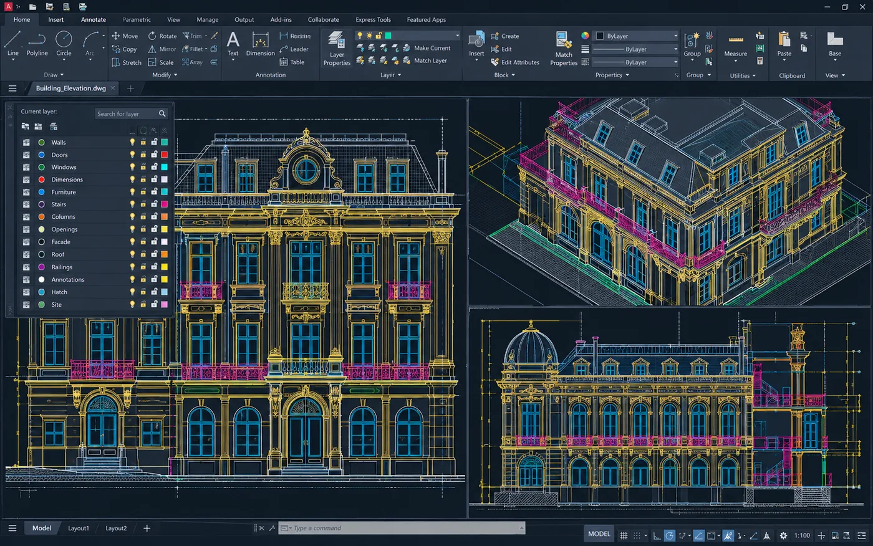Toggle lock on the Windows layer
This screenshot has height=546, width=873.
pos(154,167)
